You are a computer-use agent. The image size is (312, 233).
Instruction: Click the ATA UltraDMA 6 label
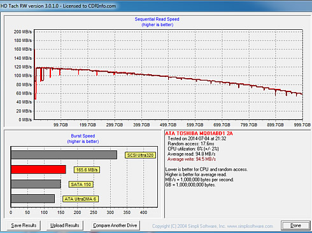pyautogui.click(x=80, y=199)
